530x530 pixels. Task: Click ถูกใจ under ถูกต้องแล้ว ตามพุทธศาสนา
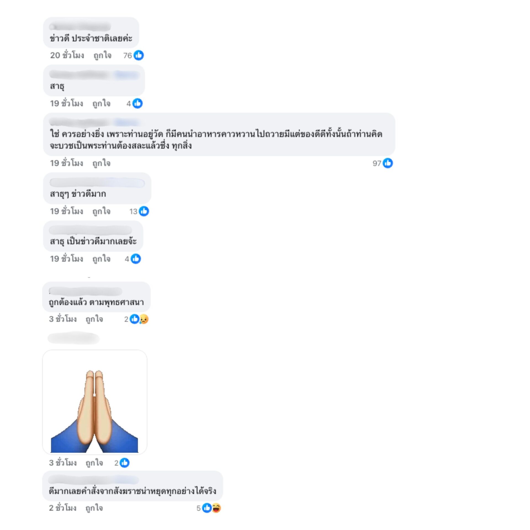tap(94, 319)
